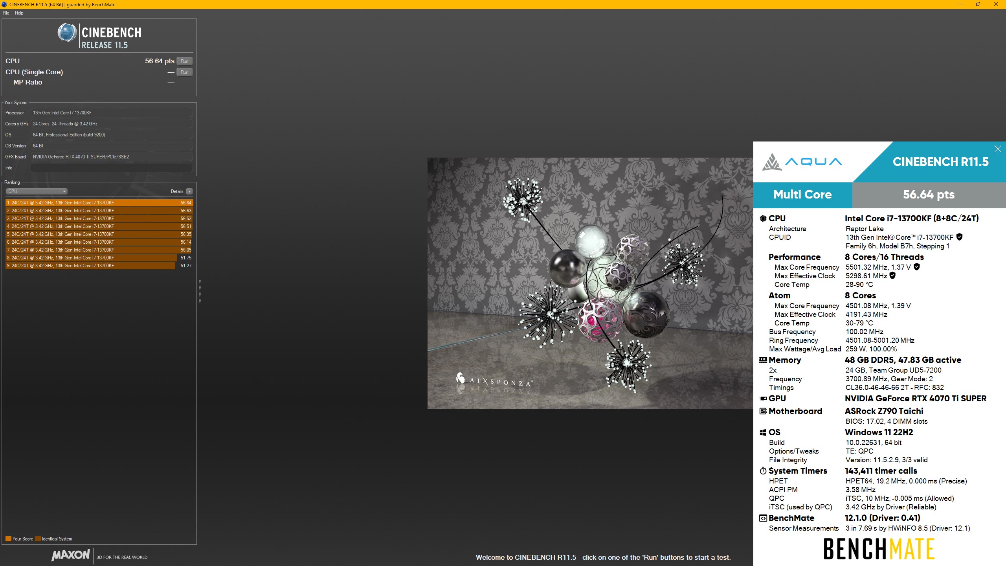Image resolution: width=1006 pixels, height=566 pixels.
Task: Click the Memory module icon in BenchMate panel
Action: [763, 360]
